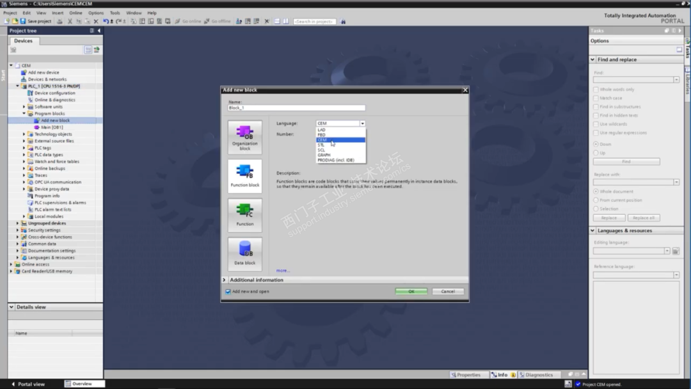The height and width of the screenshot is (389, 691).
Task: Click the undo arrow in the toolbar
Action: pos(106,21)
